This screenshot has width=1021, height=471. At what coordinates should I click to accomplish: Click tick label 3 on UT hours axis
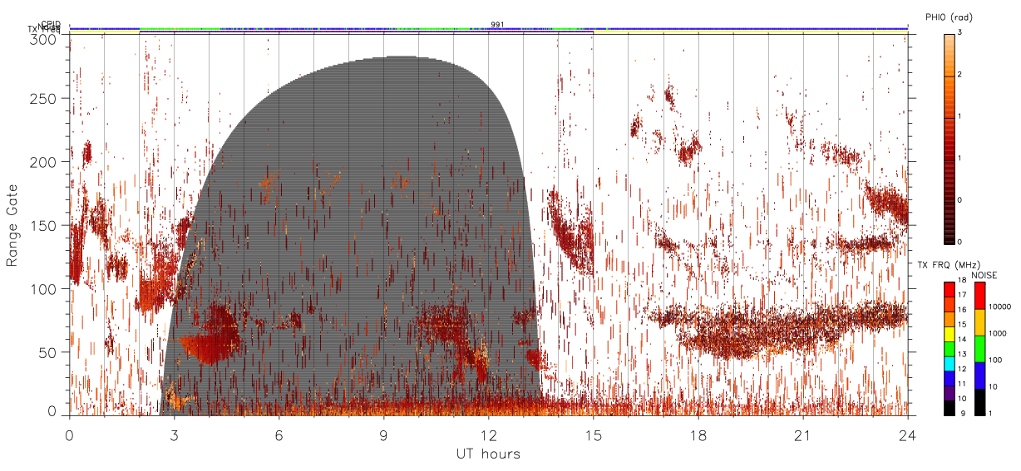point(175,435)
